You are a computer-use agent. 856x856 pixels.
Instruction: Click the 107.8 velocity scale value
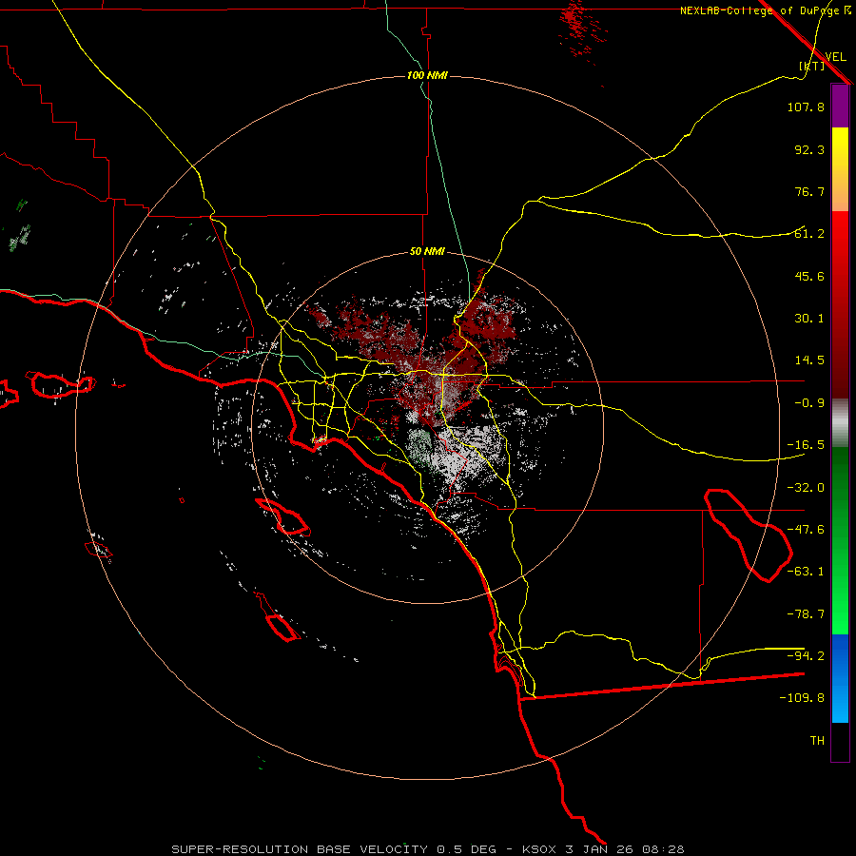806,107
